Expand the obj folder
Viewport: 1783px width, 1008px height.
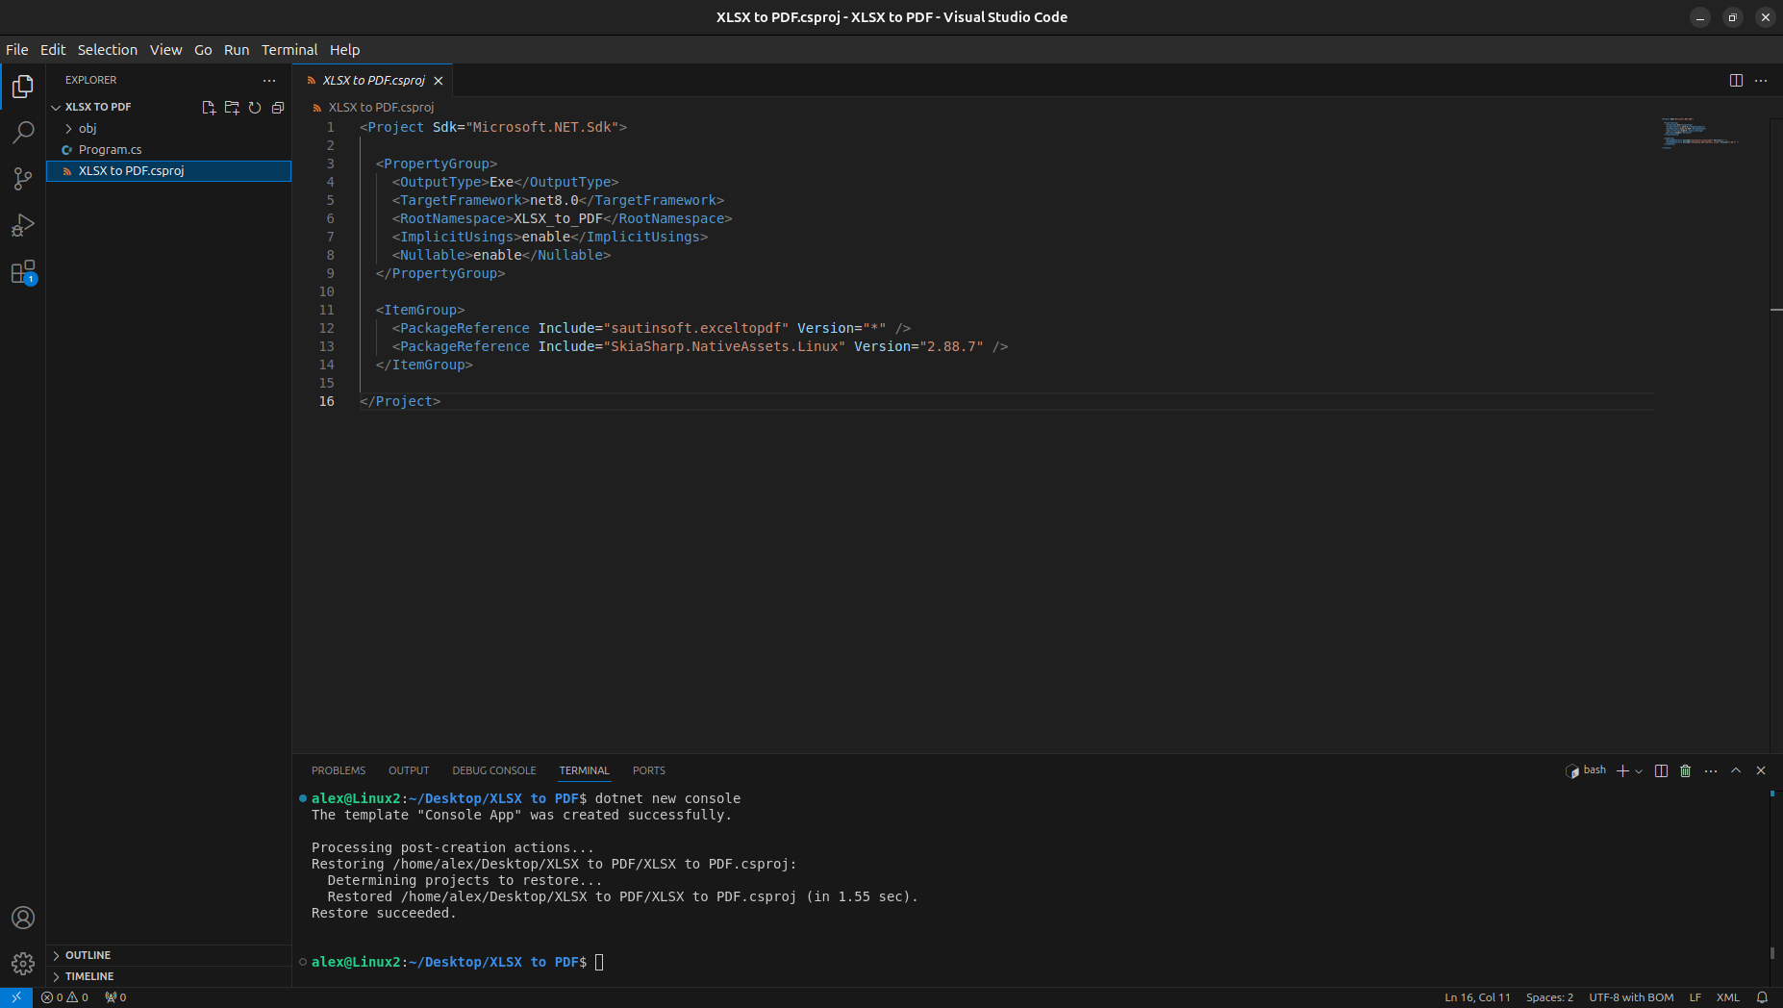coord(88,129)
